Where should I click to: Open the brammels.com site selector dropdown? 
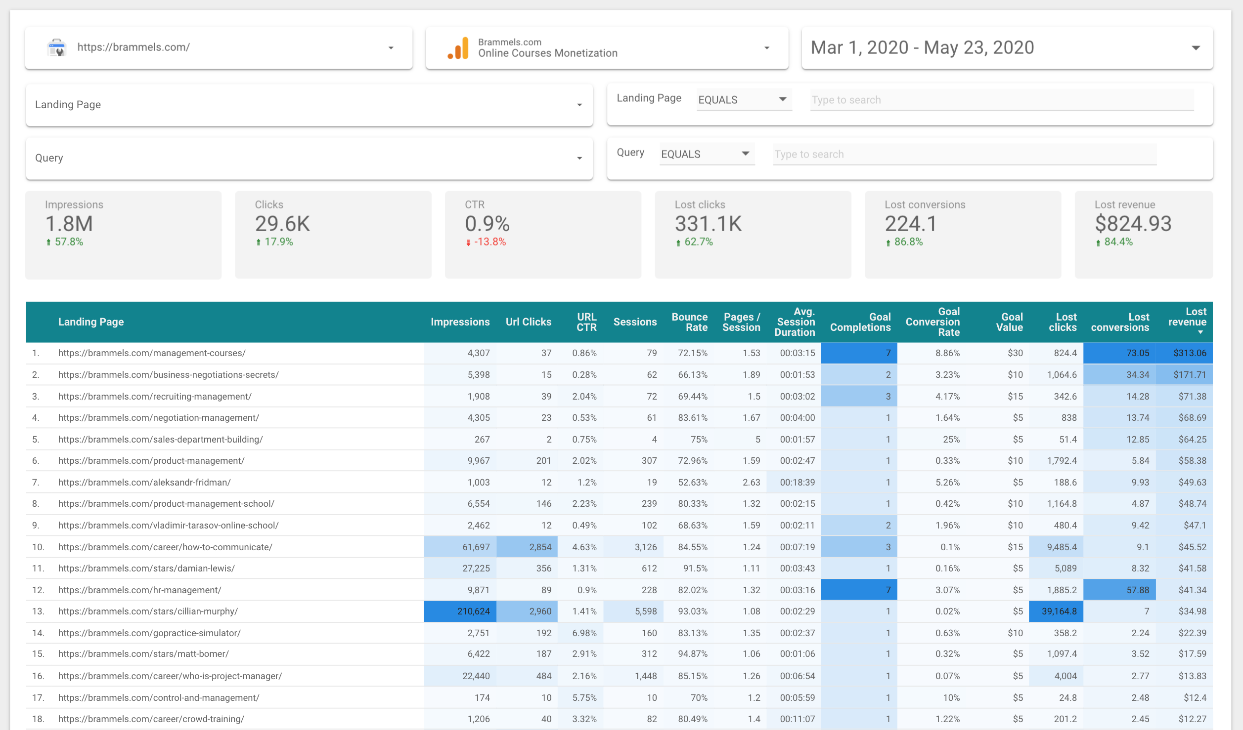click(391, 47)
